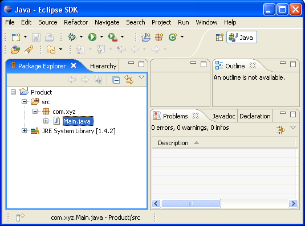Open the Refactor menu
Screen dimensions: 305x226
tap(76, 22)
